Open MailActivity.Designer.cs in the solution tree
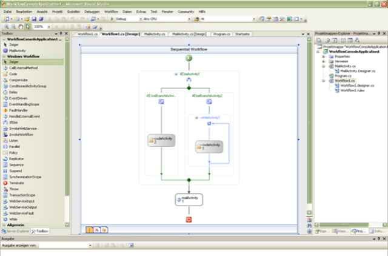The height and width of the screenshot is (256, 388). click(x=358, y=71)
